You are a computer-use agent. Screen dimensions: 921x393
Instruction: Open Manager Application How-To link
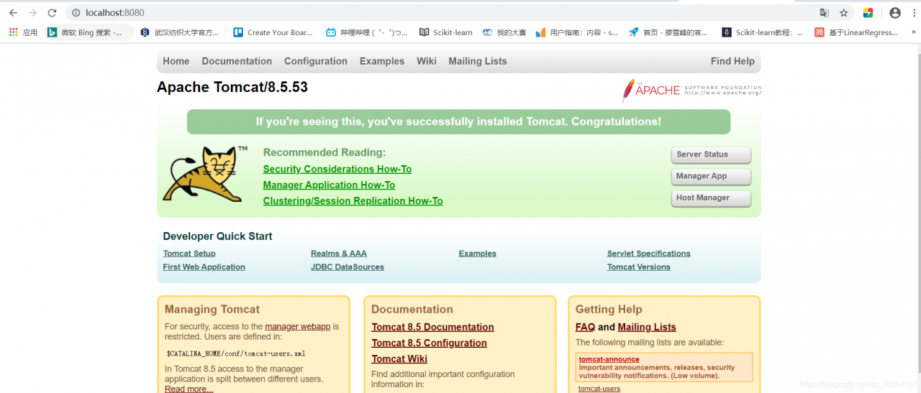click(x=329, y=185)
